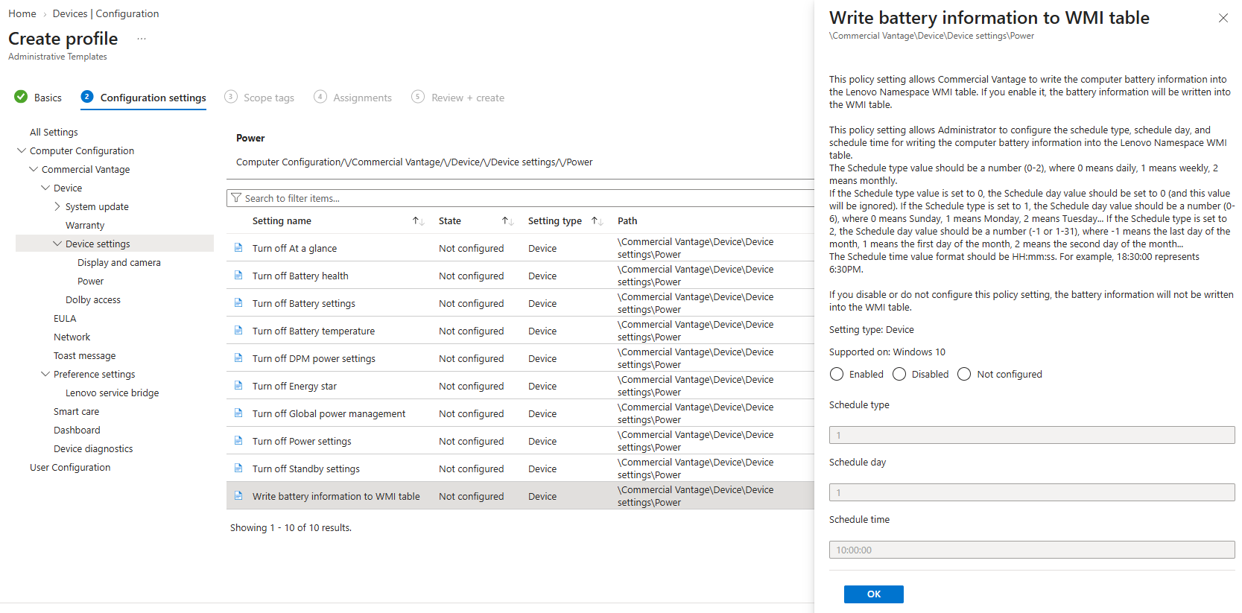Select Power under Device settings
Image resolution: width=1242 pixels, height=613 pixels.
pos(90,281)
